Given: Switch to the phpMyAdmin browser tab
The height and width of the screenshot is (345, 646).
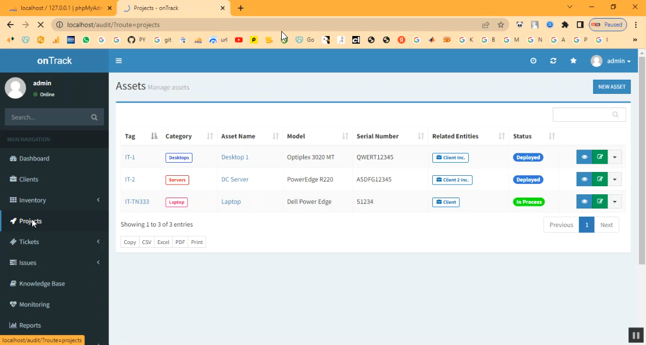Looking at the screenshot, I should (x=60, y=8).
